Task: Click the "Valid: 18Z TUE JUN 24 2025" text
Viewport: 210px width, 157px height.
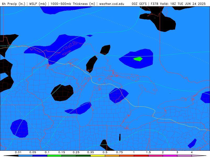Action: pyautogui.click(x=183, y=4)
